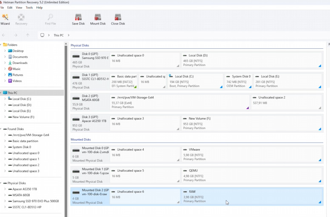Go forward with the right arrow
330x217 pixels.
point(16,35)
